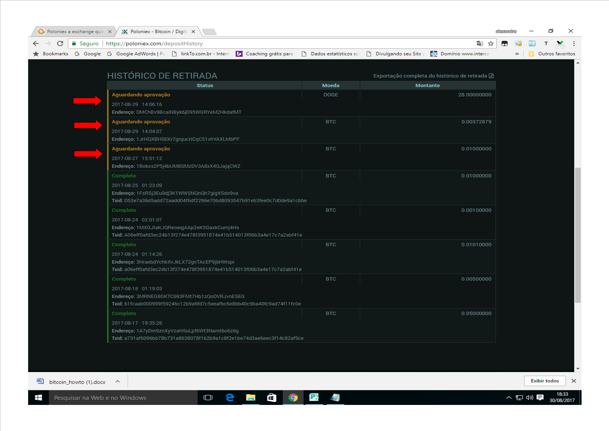Click the T extension icon

(546, 43)
